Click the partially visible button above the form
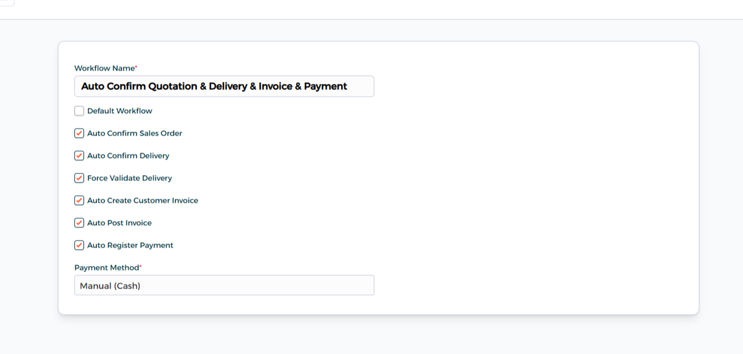This screenshot has height=354, width=743. pos(6,2)
